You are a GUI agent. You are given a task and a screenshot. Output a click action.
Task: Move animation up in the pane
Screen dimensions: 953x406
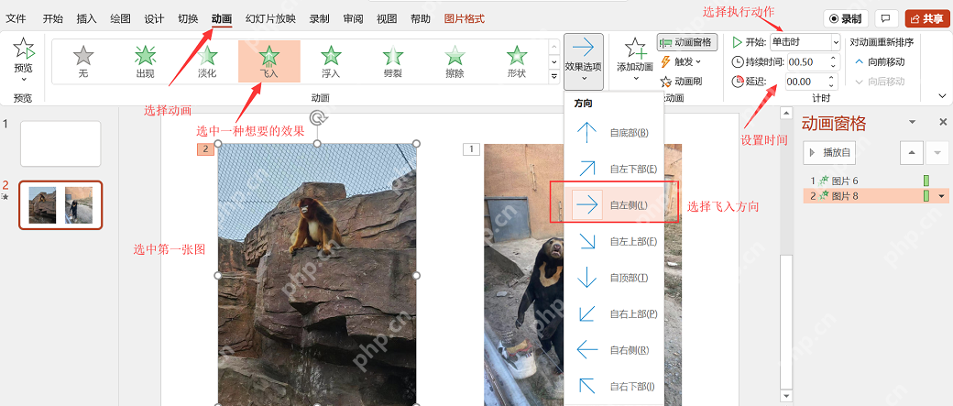pyautogui.click(x=911, y=152)
